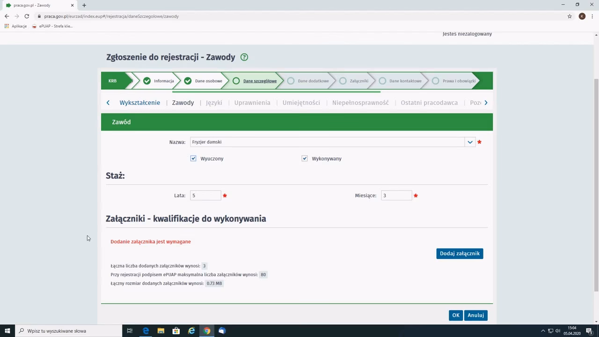Screen dimensions: 599x337
Task: Click the bookmark star in address bar
Action: pyautogui.click(x=570, y=16)
